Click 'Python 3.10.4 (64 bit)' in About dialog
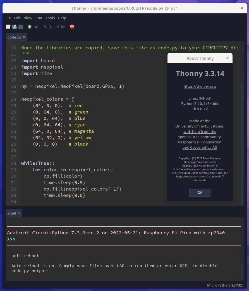The height and width of the screenshot is (291, 249). click(x=200, y=104)
